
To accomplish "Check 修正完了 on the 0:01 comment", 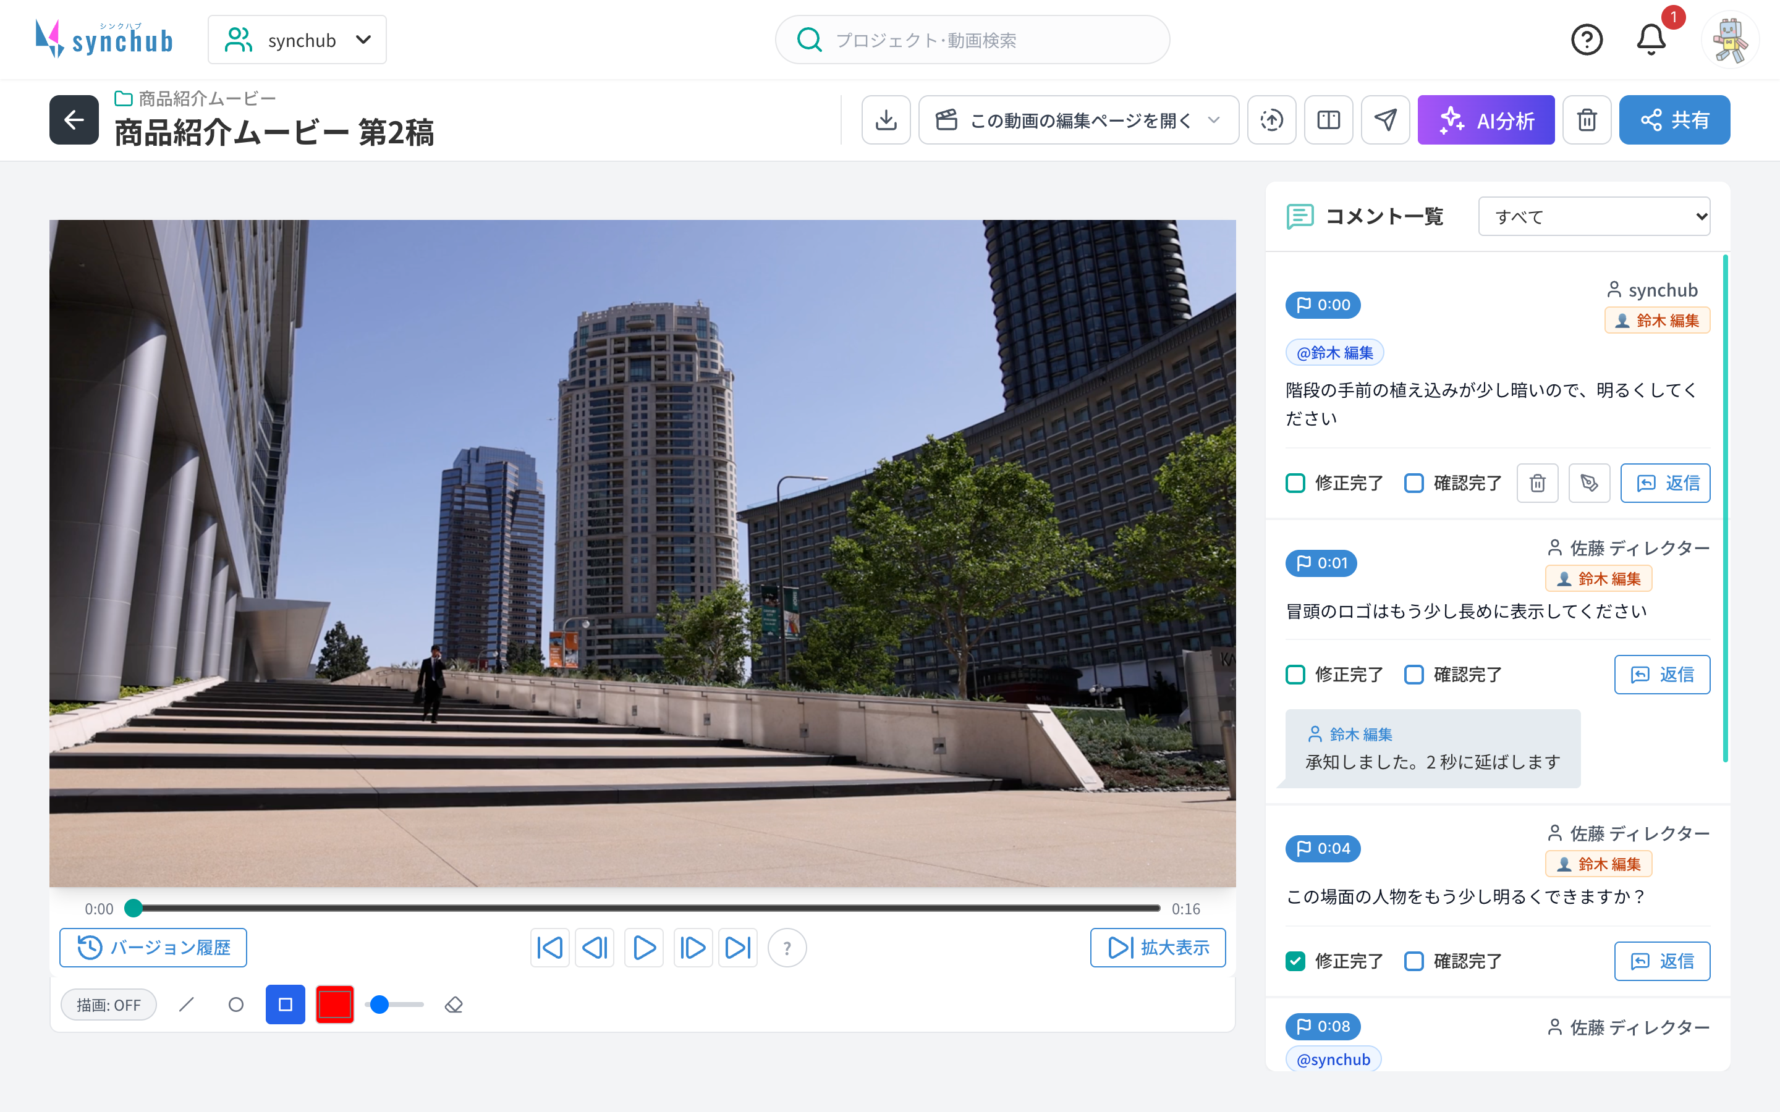I will 1295,675.
